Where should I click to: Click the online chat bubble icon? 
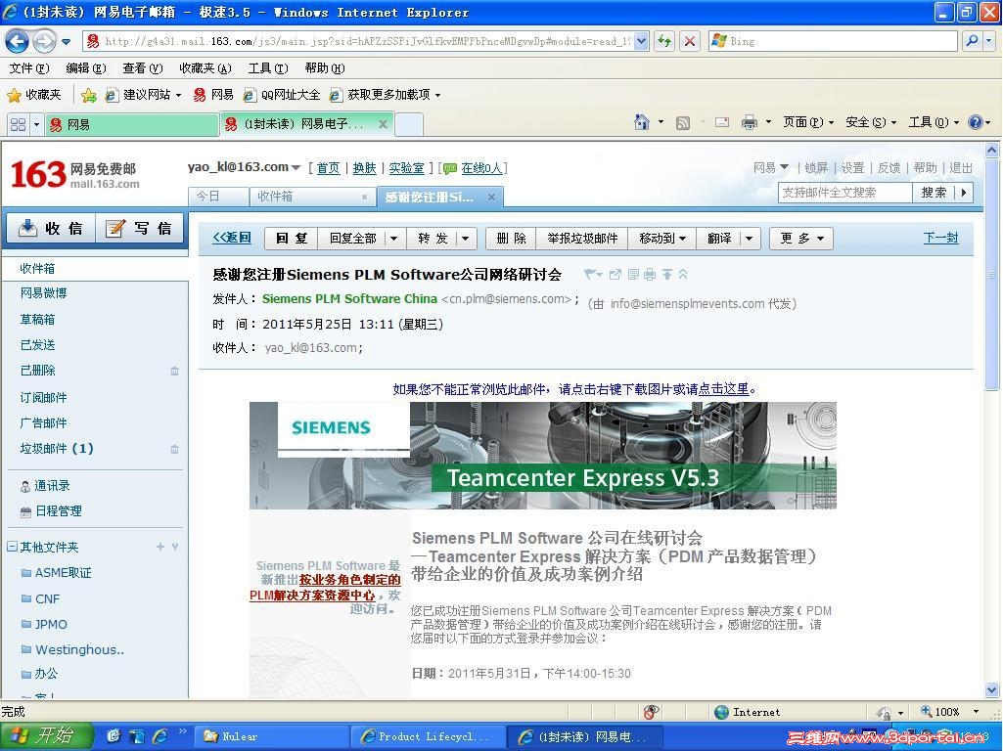450,168
